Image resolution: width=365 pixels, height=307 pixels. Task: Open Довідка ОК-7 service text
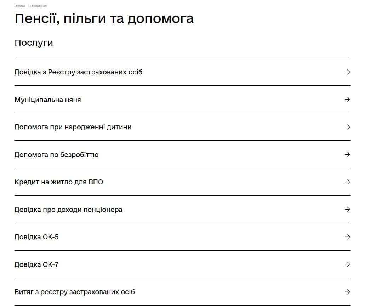pos(36,265)
